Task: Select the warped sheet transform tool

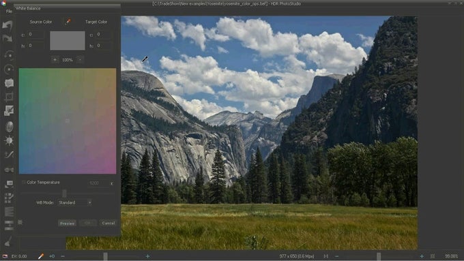Action: (9, 83)
